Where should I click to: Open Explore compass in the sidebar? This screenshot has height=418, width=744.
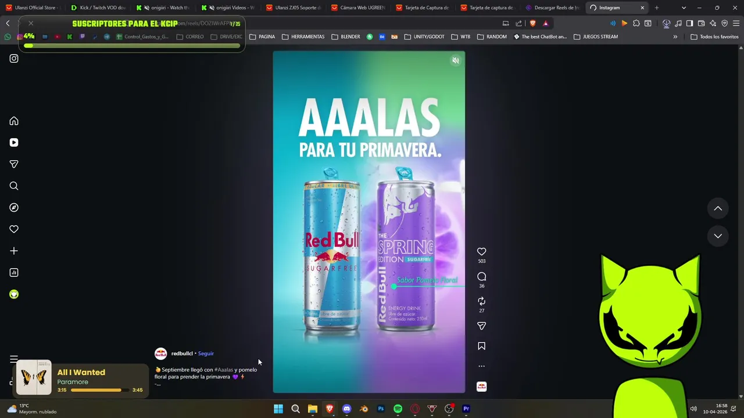14,207
